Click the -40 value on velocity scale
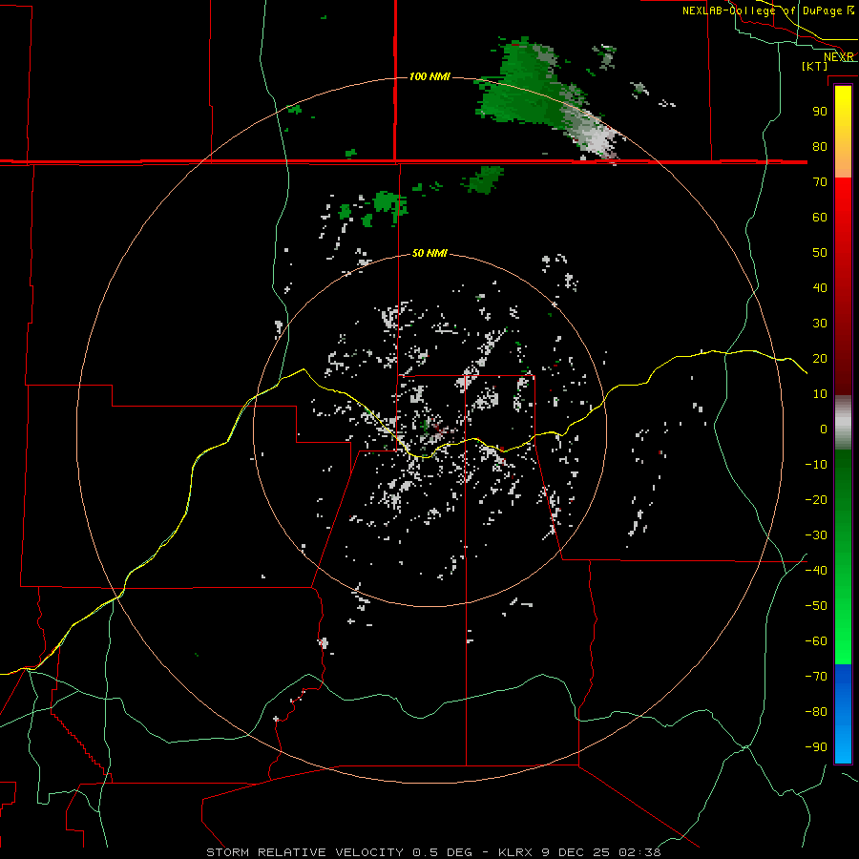This screenshot has height=859, width=859. pos(816,571)
